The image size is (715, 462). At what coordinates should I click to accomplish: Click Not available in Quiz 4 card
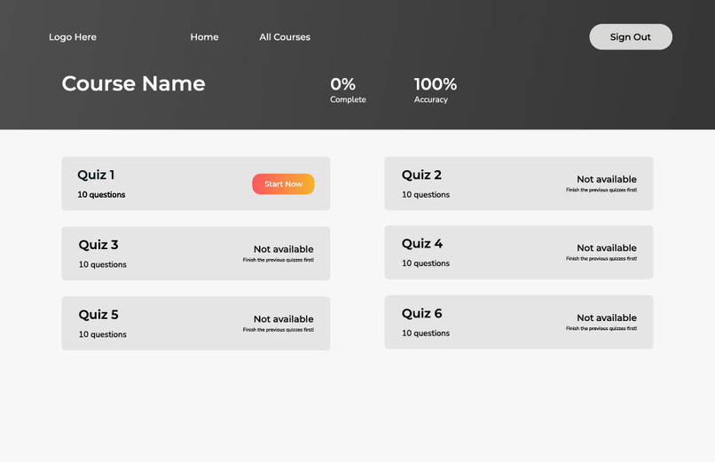click(x=607, y=248)
